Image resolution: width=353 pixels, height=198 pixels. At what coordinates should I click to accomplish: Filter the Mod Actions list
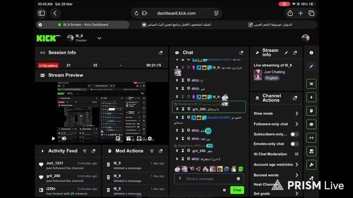point(152,151)
